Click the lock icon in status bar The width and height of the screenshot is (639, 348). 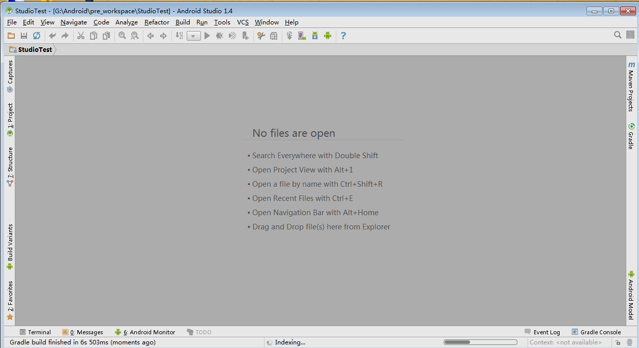[x=617, y=343]
